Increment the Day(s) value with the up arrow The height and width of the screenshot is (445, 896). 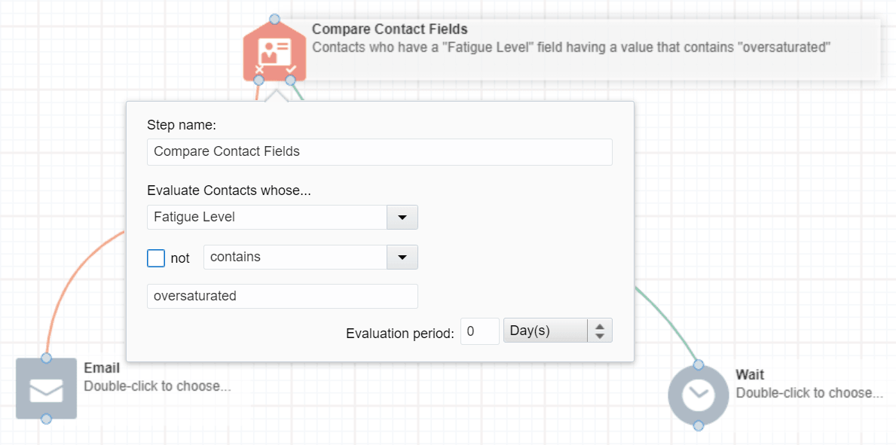click(x=601, y=325)
